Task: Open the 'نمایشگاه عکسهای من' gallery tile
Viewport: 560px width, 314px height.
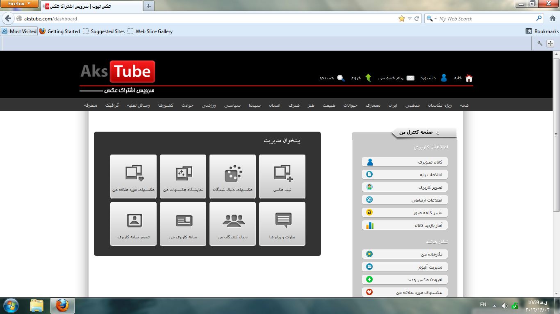Action: pyautogui.click(x=183, y=177)
